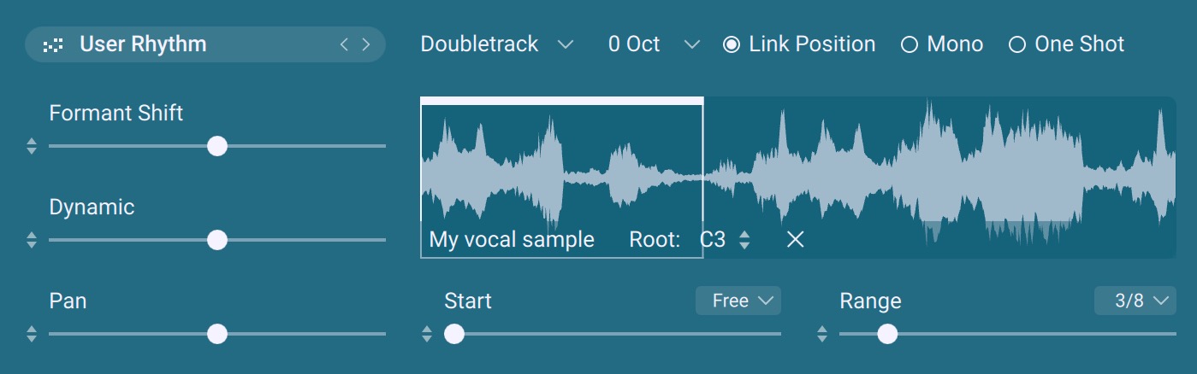Remove the vocal sample with X icon
This screenshot has width=1197, height=374.
[795, 240]
